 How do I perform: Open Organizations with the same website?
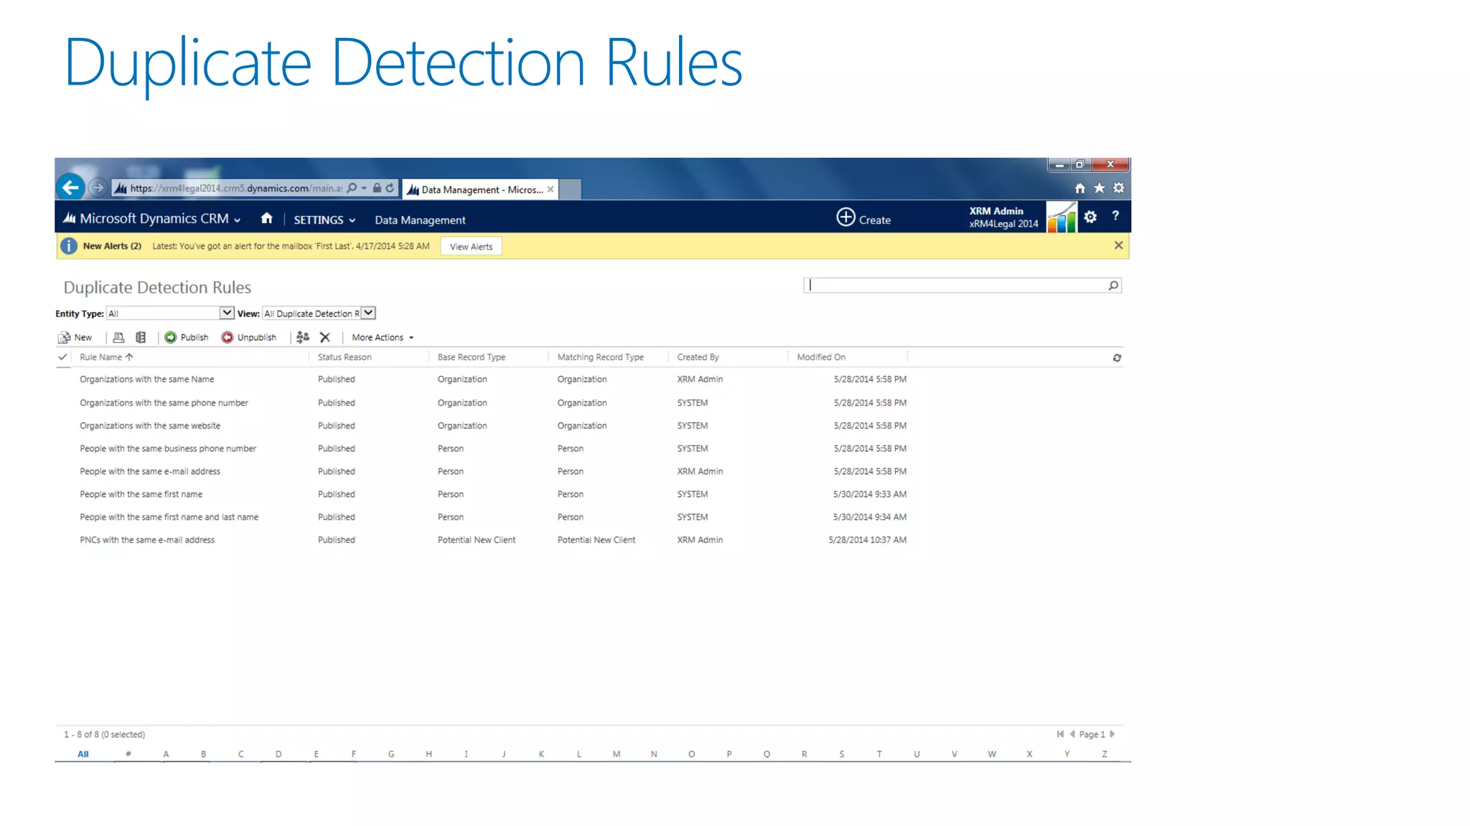point(150,426)
